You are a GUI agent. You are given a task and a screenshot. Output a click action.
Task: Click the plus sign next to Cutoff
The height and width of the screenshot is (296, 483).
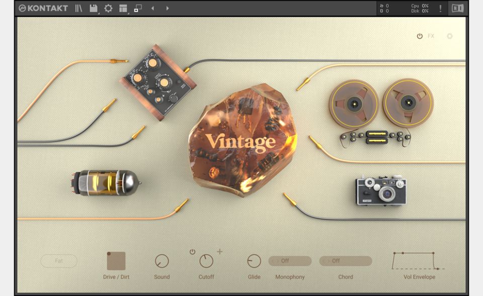[220, 252]
